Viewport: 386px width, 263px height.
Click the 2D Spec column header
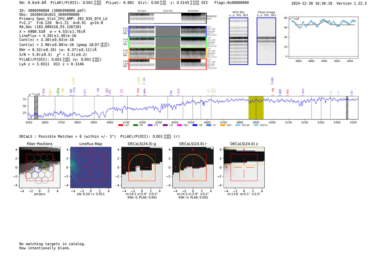coord(142,11)
